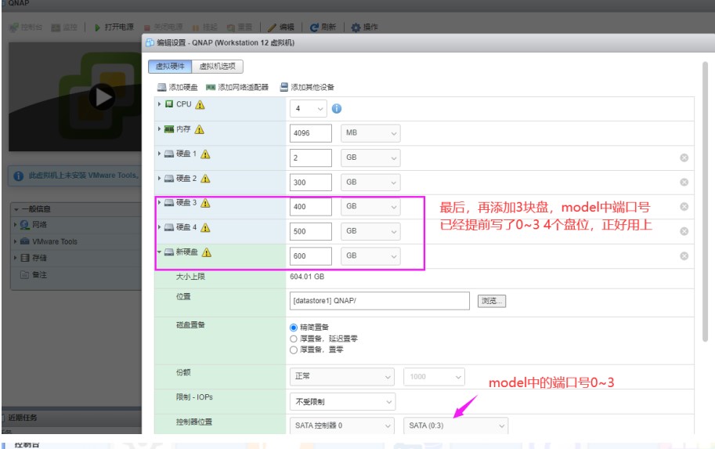Click Monitor (监控) in background toolbar
The height and width of the screenshot is (449, 715).
64,27
